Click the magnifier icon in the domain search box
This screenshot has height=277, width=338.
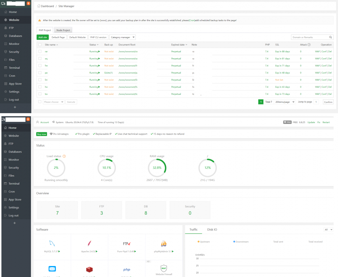(x=330, y=37)
